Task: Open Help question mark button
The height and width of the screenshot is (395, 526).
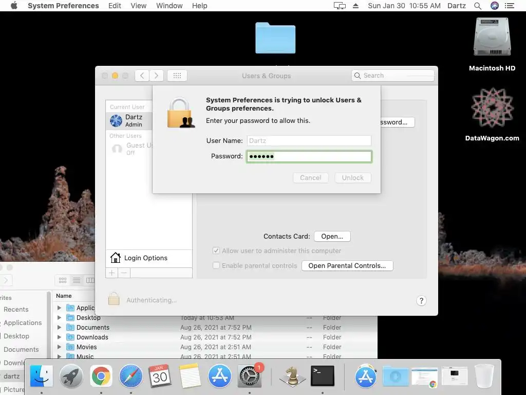Action: (x=421, y=300)
